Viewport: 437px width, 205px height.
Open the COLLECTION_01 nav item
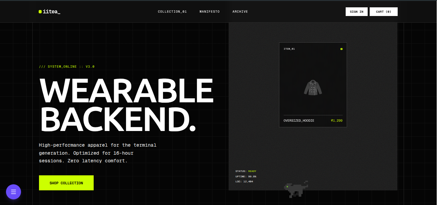[x=172, y=12]
